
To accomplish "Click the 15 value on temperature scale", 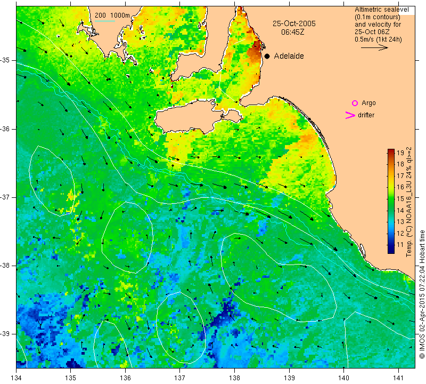I will [400, 199].
